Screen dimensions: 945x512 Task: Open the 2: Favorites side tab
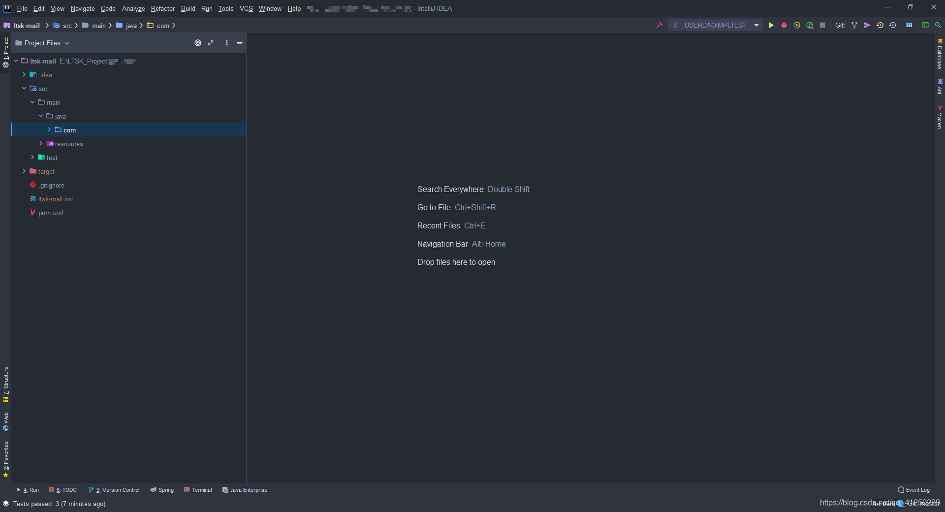coord(5,459)
